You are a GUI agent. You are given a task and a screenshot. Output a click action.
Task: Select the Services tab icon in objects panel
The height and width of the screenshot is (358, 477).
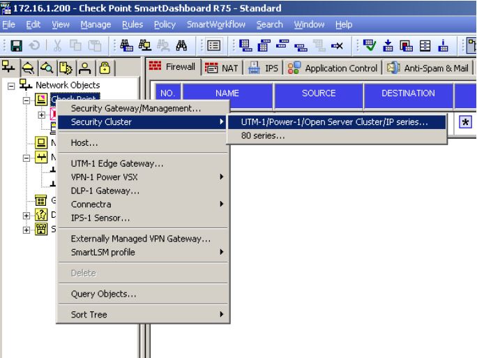pyautogui.click(x=28, y=68)
